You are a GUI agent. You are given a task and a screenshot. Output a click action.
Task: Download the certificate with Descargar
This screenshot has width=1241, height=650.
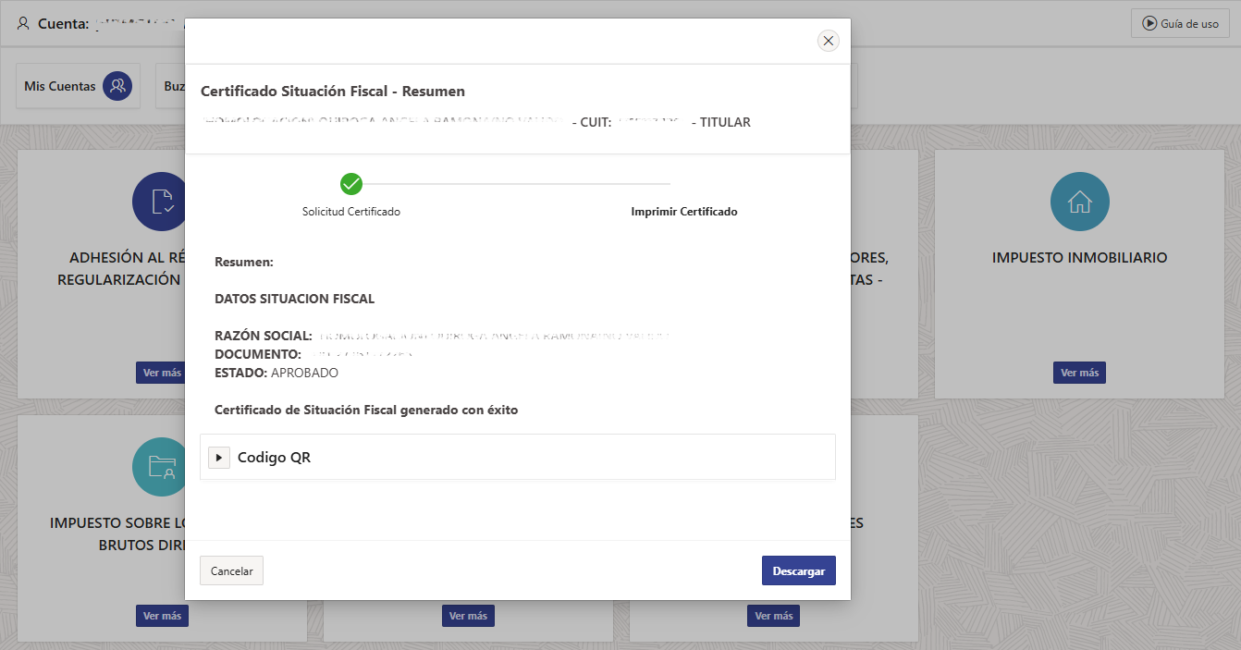point(798,571)
